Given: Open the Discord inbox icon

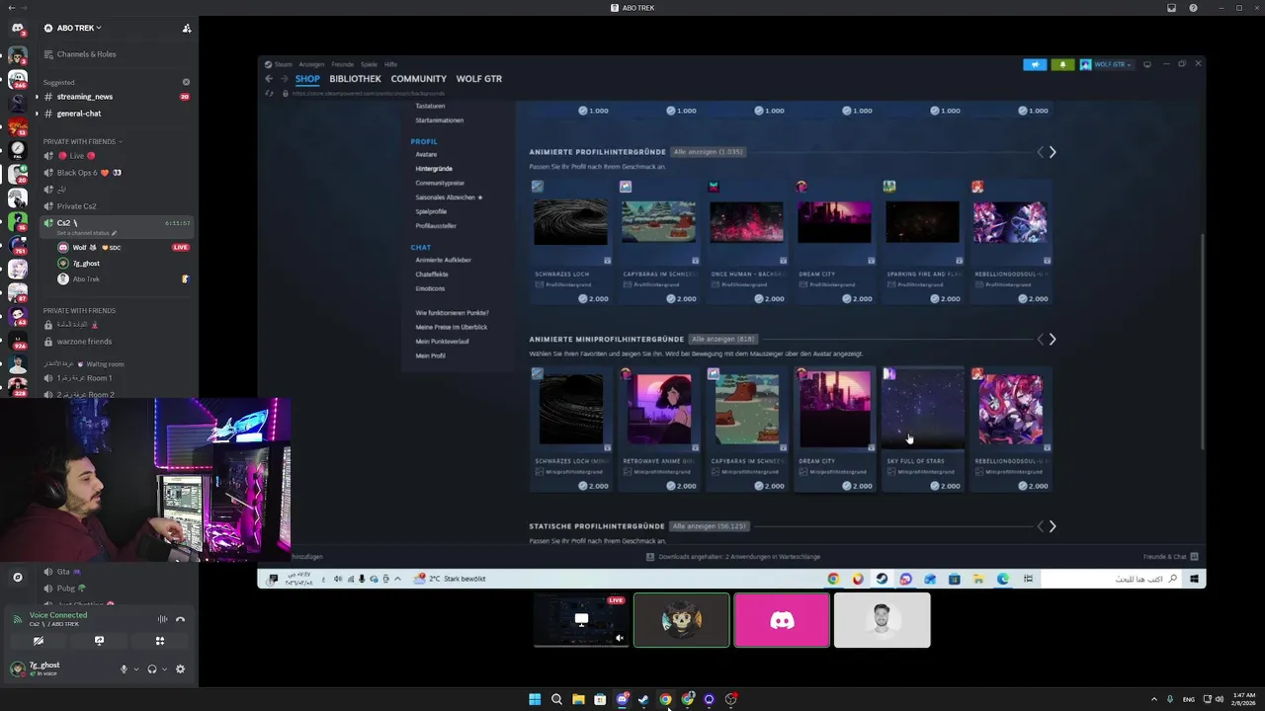Looking at the screenshot, I should point(1171,8).
